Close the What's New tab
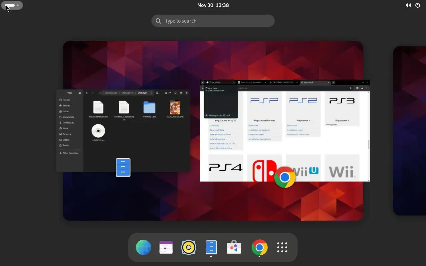 point(234,82)
